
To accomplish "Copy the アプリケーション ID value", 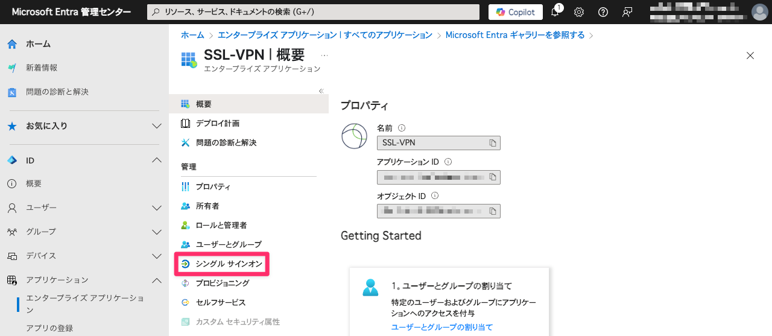I will tap(493, 177).
